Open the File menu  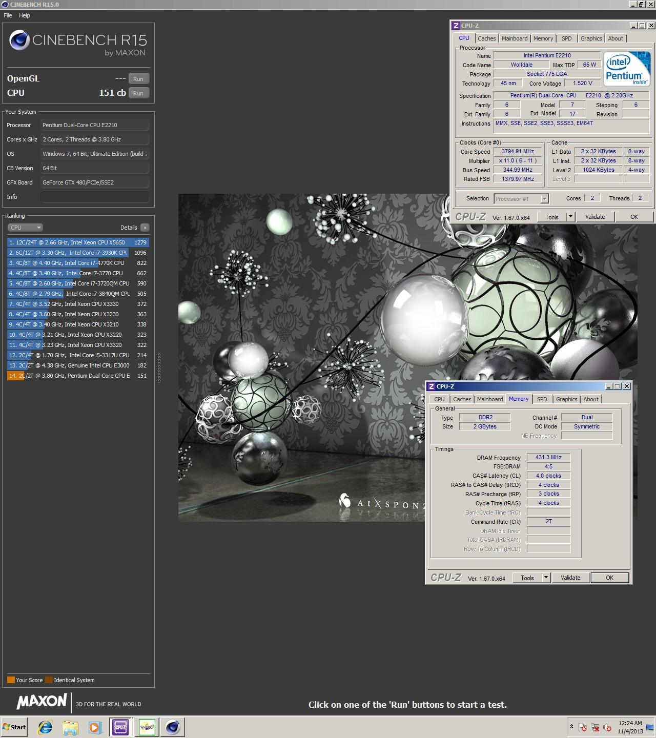[8, 15]
